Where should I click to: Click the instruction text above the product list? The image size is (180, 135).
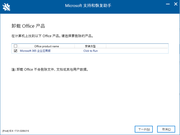[52, 36]
